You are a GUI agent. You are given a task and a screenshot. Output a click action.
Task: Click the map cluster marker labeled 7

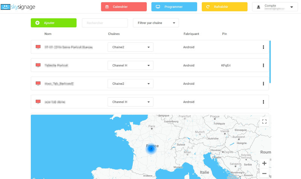point(151,149)
